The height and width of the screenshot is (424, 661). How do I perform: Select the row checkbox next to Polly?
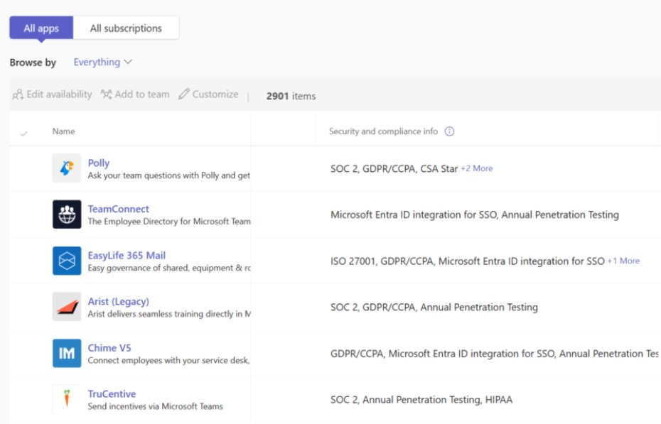[24, 169]
